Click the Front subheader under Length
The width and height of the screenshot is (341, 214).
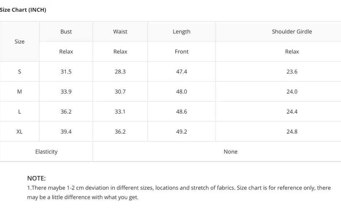tap(181, 52)
